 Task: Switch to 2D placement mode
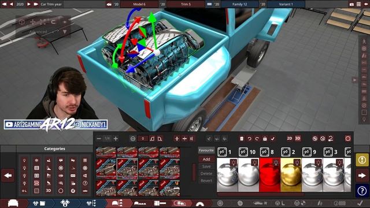click(x=290, y=139)
